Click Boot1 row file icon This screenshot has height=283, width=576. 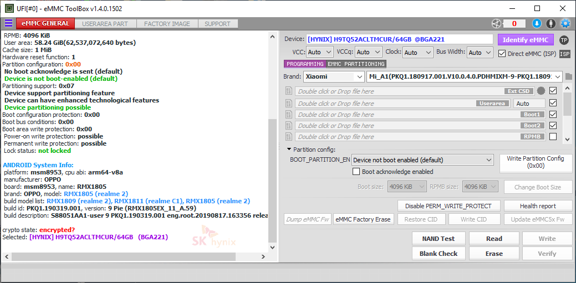(x=288, y=115)
